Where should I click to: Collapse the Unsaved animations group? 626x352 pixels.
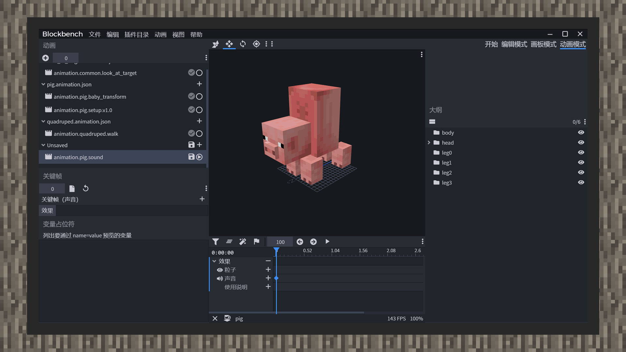[43, 145]
